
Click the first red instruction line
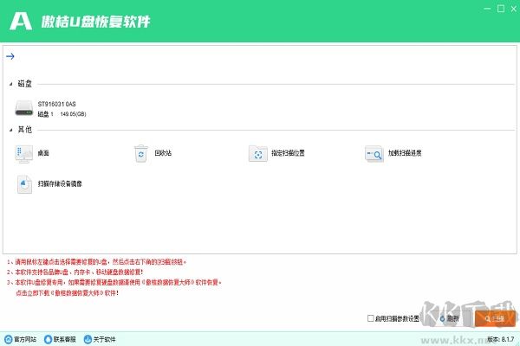96,262
